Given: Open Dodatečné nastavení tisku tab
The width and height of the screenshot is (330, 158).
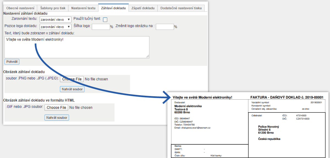Looking at the screenshot, I should coord(181,8).
